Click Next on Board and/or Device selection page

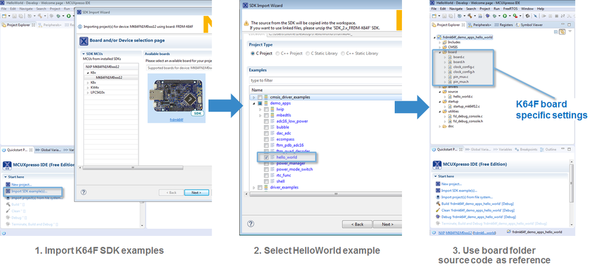[x=197, y=193]
